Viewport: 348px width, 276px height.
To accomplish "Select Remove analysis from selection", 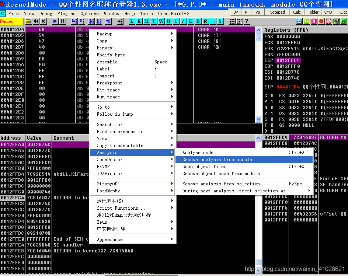I will tap(244, 184).
